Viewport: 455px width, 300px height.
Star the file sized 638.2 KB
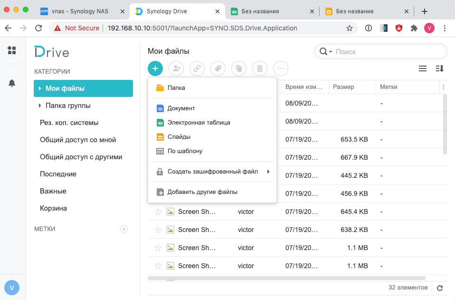coord(158,230)
